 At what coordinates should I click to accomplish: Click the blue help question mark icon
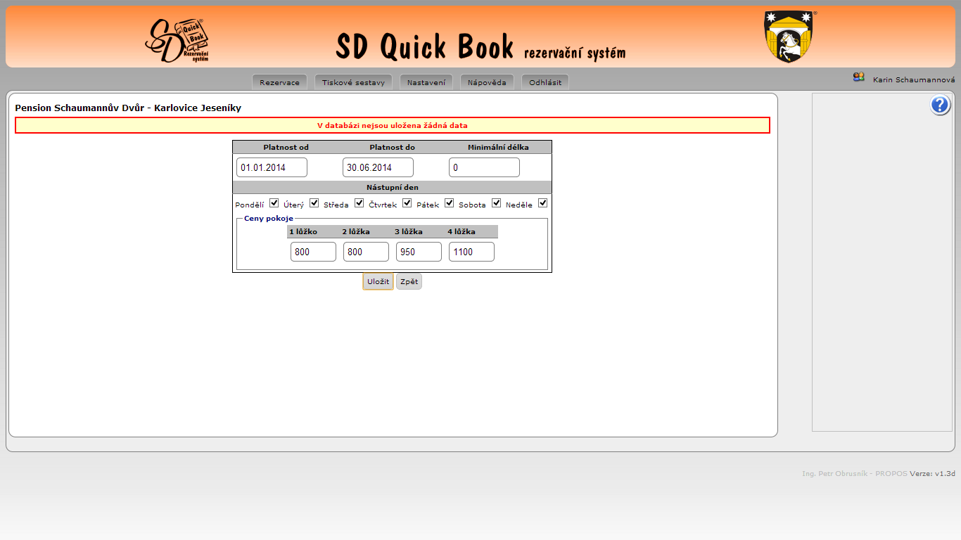(x=940, y=105)
